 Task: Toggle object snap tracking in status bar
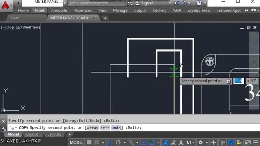[144, 142]
